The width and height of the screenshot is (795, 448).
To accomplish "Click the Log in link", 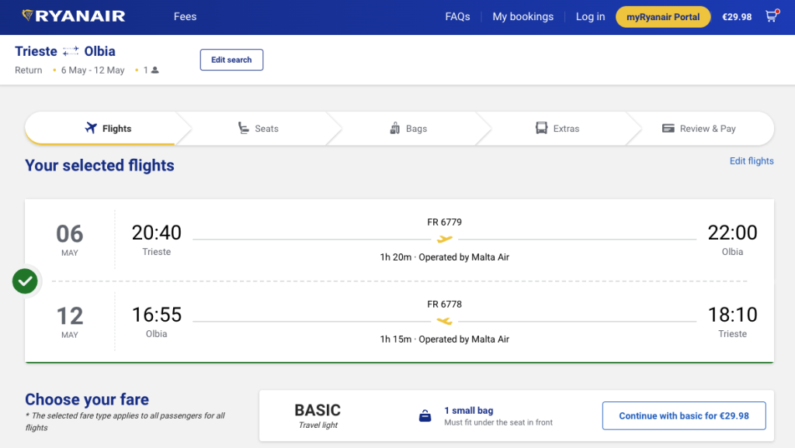I will tap(590, 17).
